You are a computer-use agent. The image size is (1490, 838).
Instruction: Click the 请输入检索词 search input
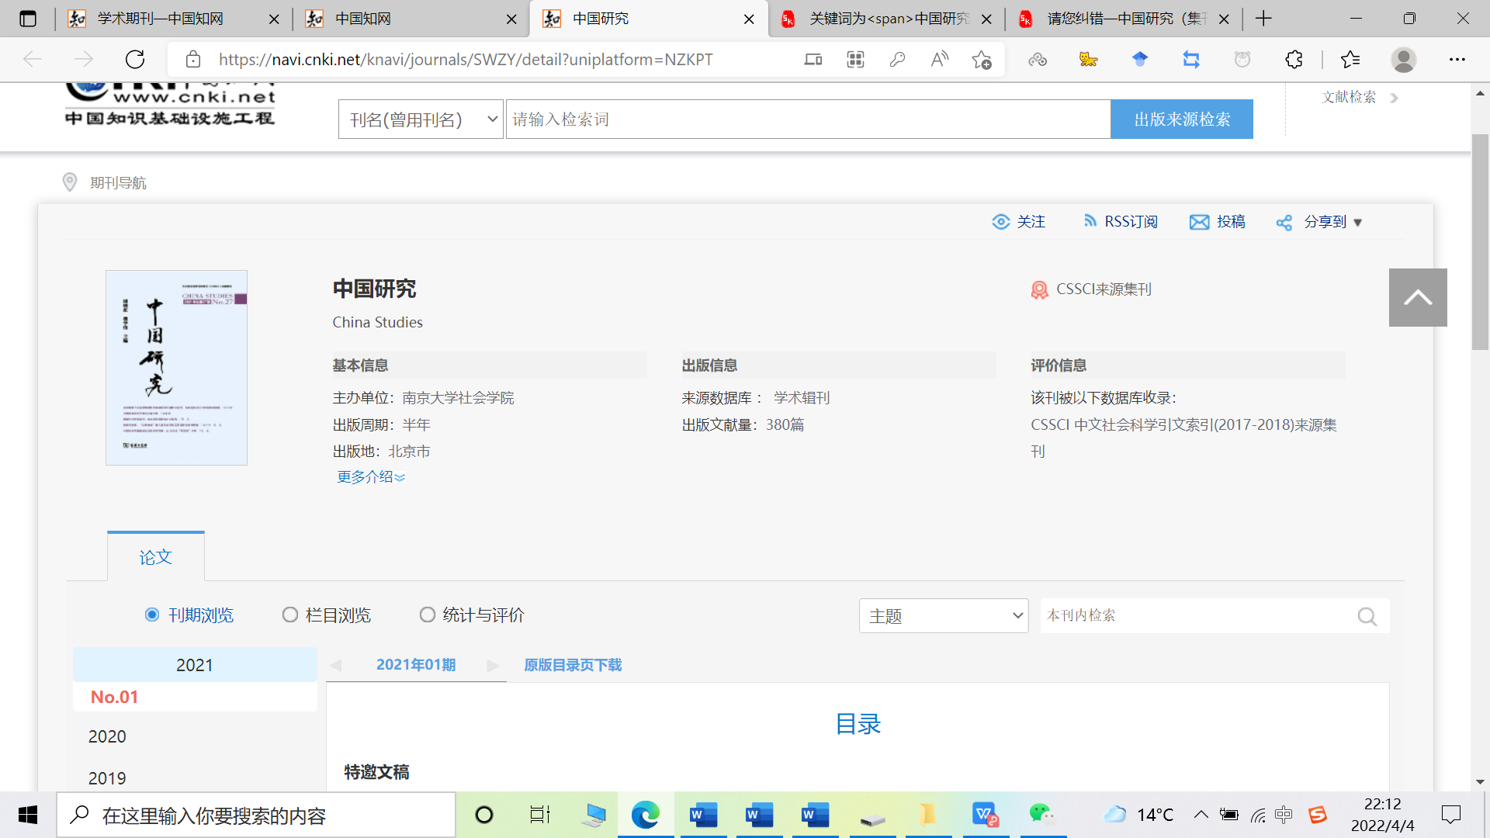[808, 119]
